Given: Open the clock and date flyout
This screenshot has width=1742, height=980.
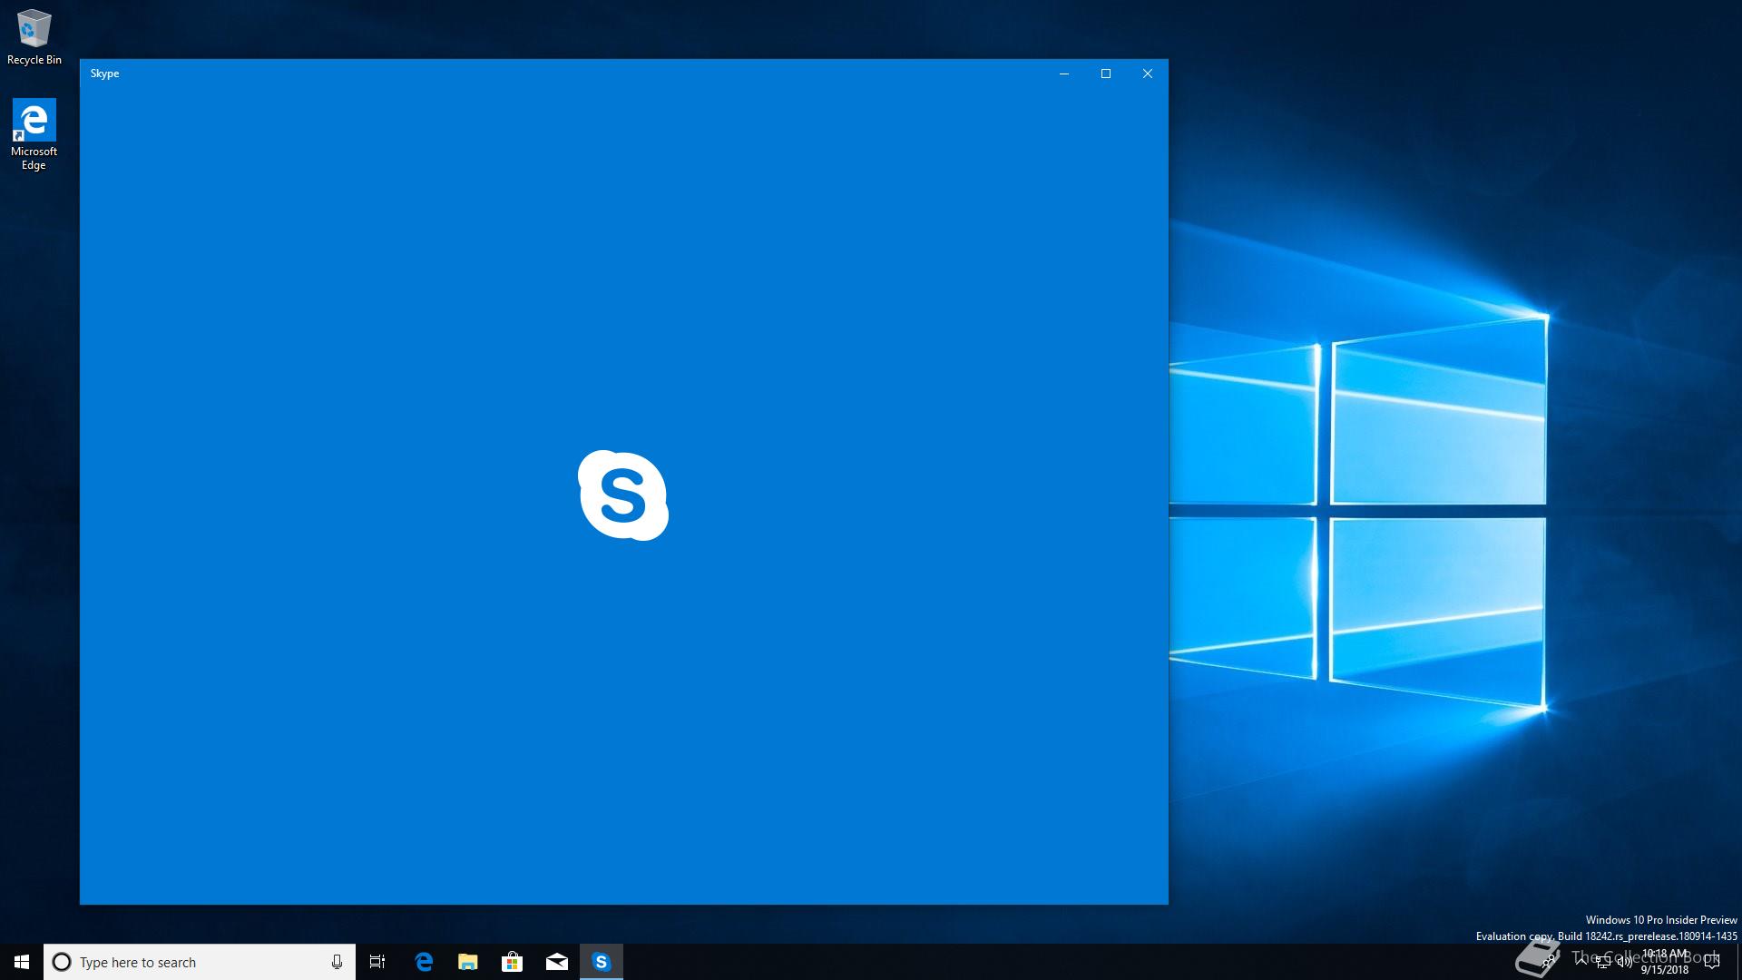Looking at the screenshot, I should pyautogui.click(x=1665, y=962).
